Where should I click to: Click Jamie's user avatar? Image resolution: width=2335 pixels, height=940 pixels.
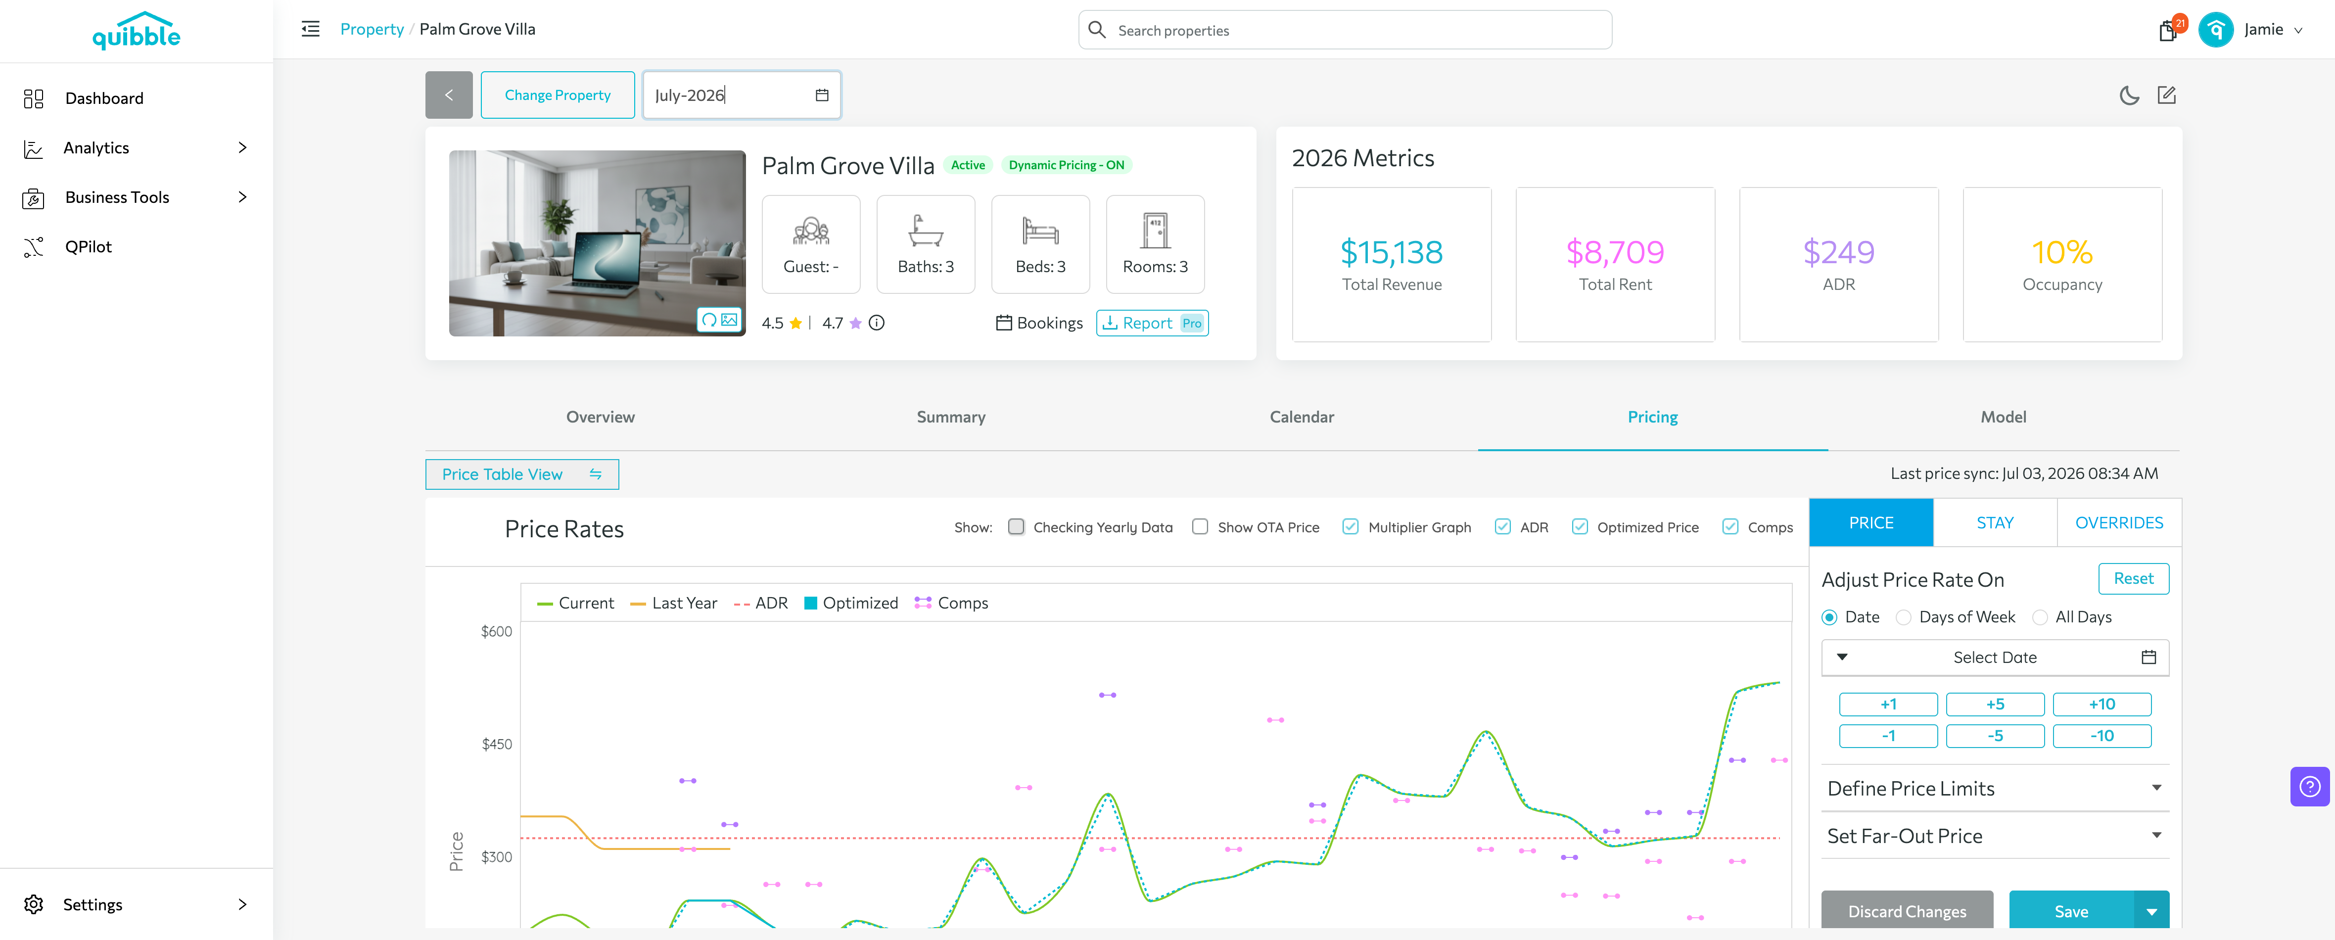tap(2215, 30)
